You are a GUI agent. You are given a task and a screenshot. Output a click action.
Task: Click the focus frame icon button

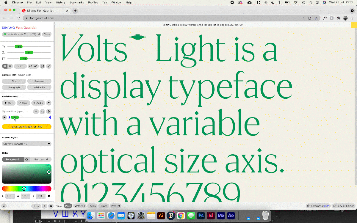click(x=43, y=66)
